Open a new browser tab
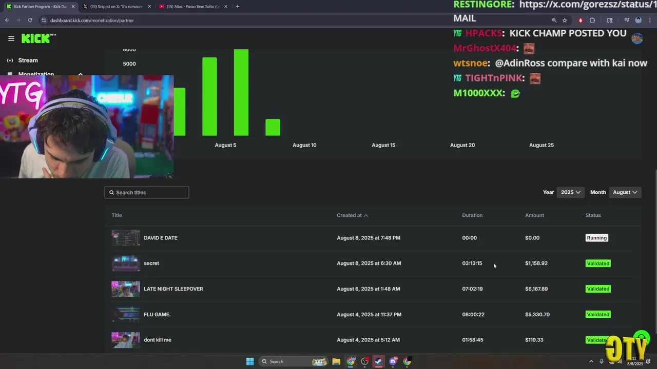 pyautogui.click(x=237, y=6)
